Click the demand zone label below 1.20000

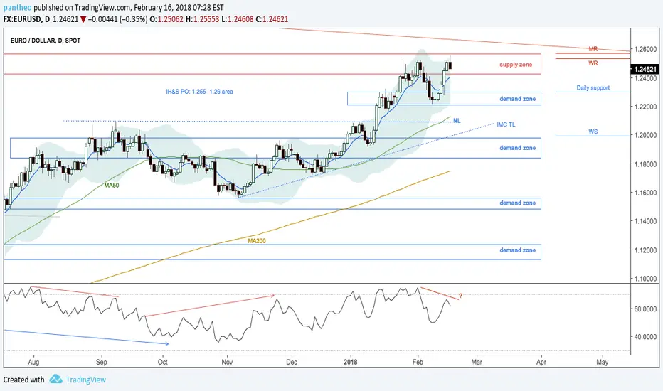518,148
